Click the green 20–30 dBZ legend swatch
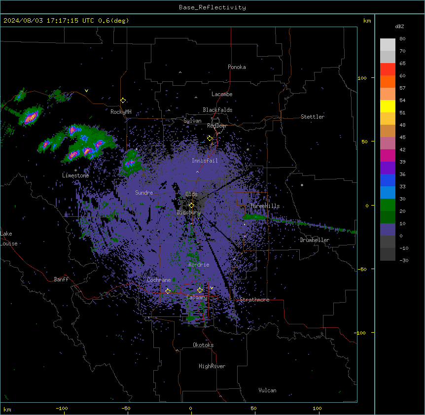This screenshot has width=425, height=415. pyautogui.click(x=388, y=205)
